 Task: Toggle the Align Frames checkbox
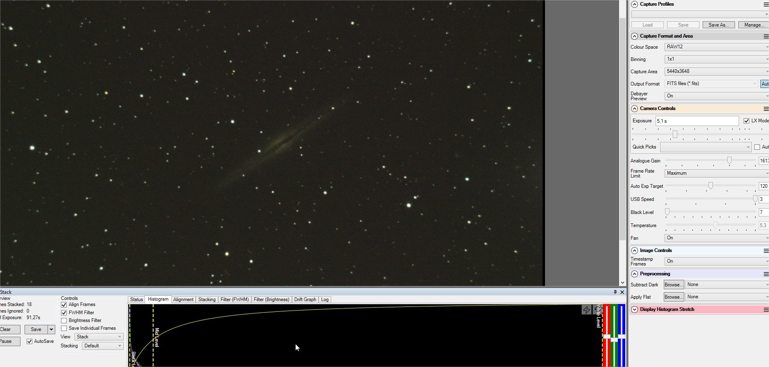[64, 305]
